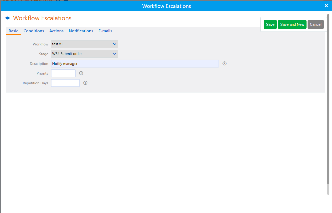Open the Workflow dropdown showing test v1
The image size is (332, 213).
(85, 44)
